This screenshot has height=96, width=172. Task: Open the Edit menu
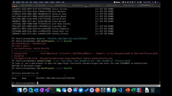(x=27, y=2)
